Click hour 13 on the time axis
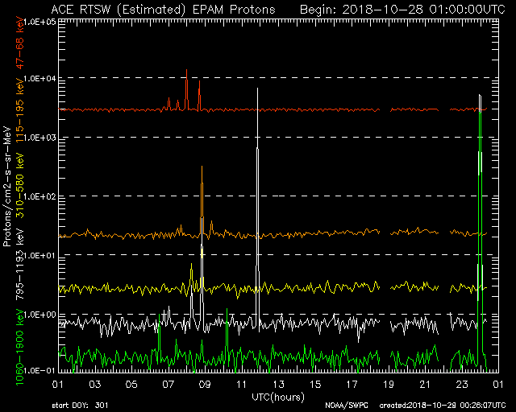 (278, 385)
